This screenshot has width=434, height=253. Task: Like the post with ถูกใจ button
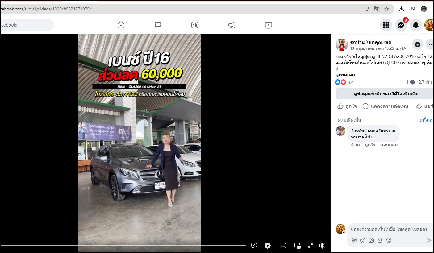(x=347, y=106)
